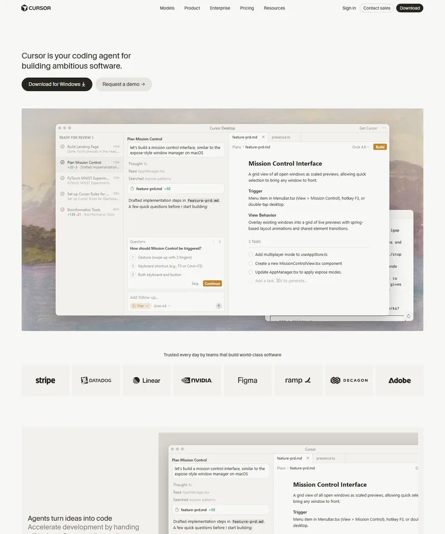The width and height of the screenshot is (445, 534).
Task: Select Set up Cursor Rules item
Action: point(90,196)
